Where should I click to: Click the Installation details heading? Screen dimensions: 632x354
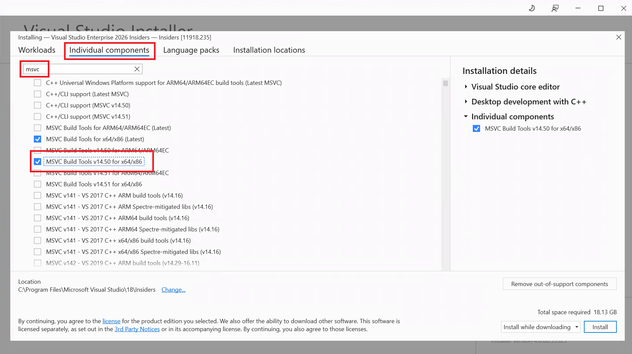500,71
